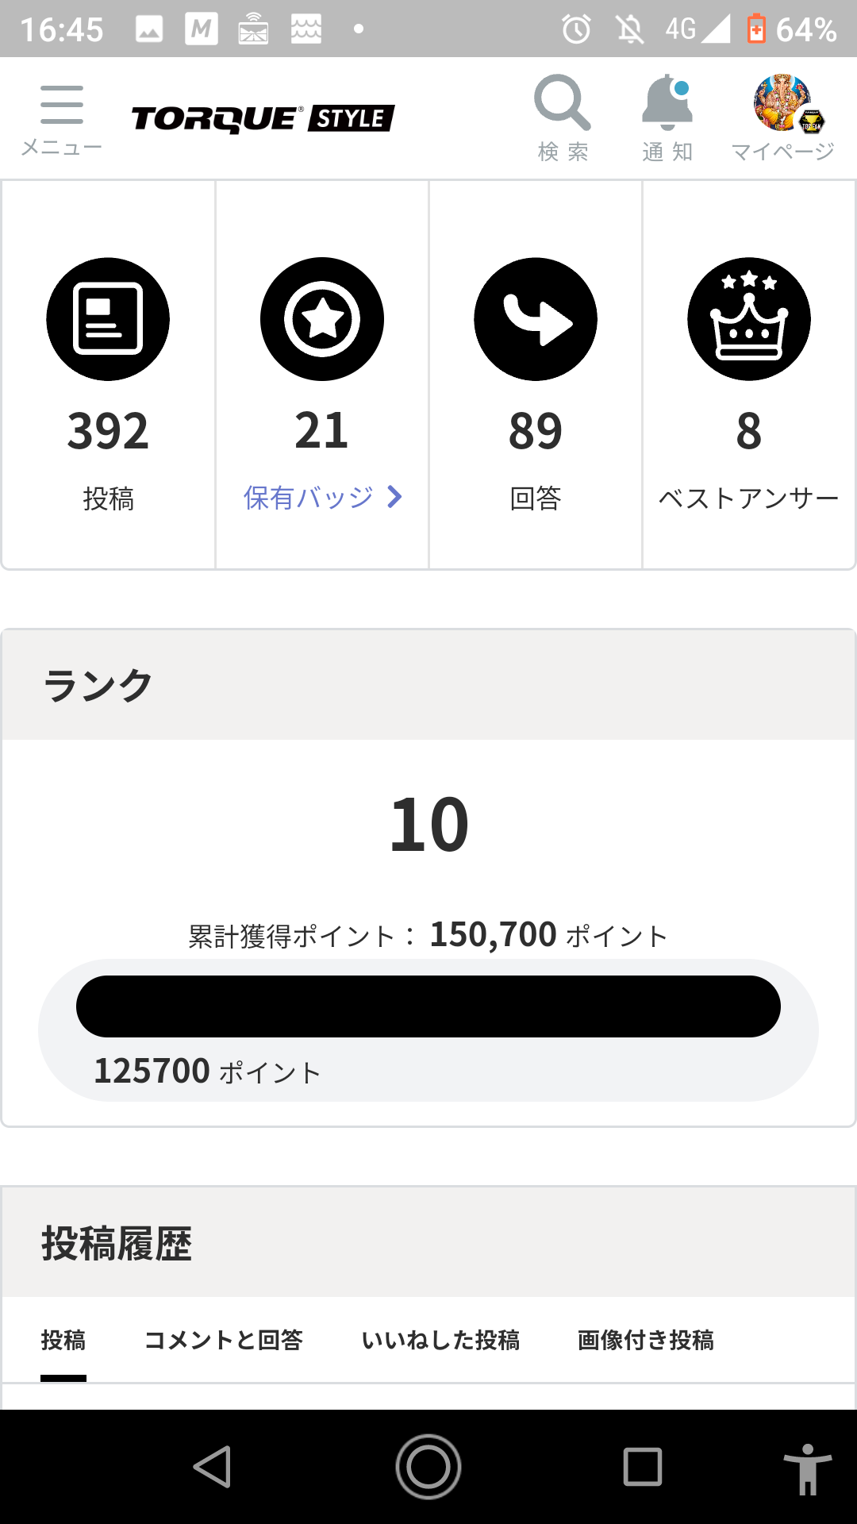This screenshot has height=1524, width=857.
Task: Open the 画像付き投稿 tab
Action: click(x=646, y=1340)
